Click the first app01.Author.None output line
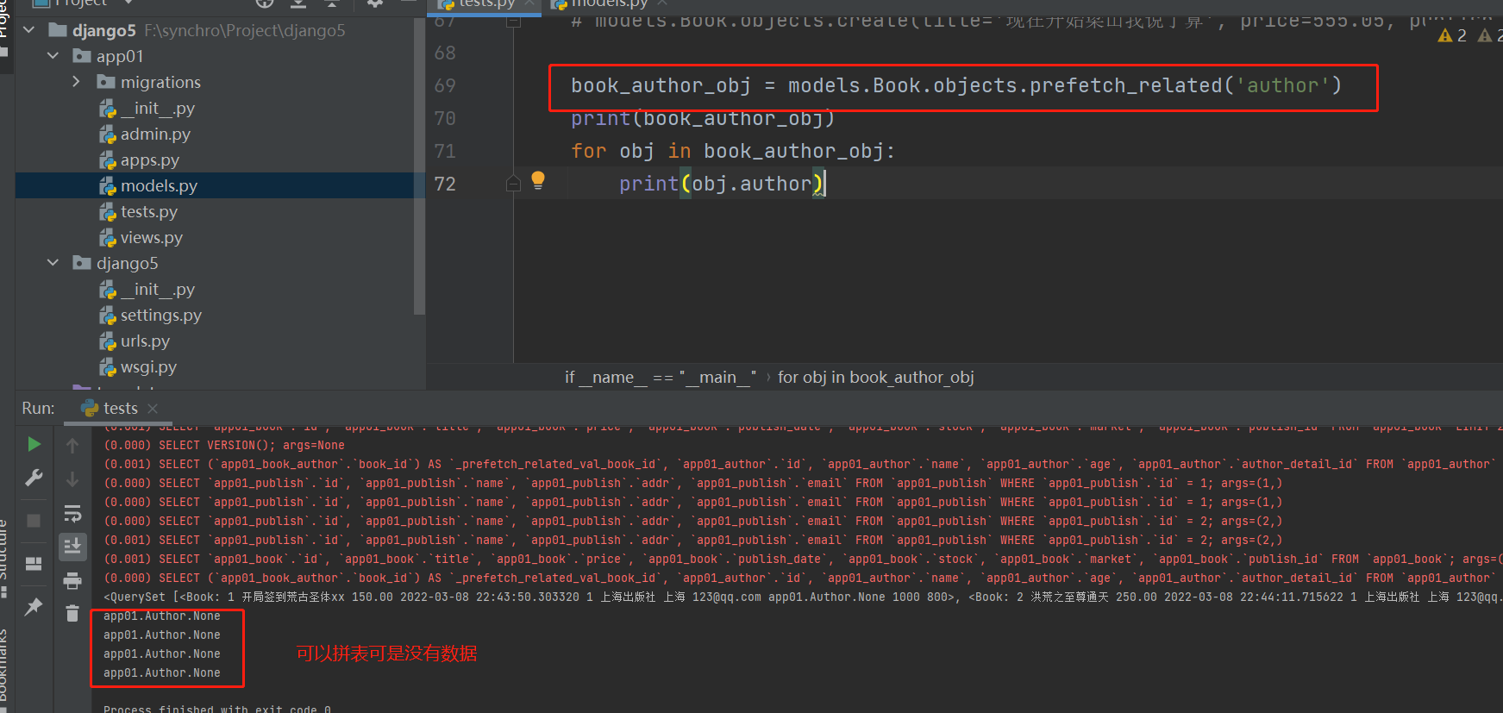This screenshot has width=1503, height=713. click(x=162, y=616)
